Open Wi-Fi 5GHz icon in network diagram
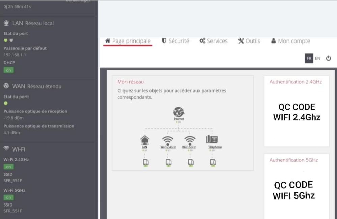 (x=190, y=140)
